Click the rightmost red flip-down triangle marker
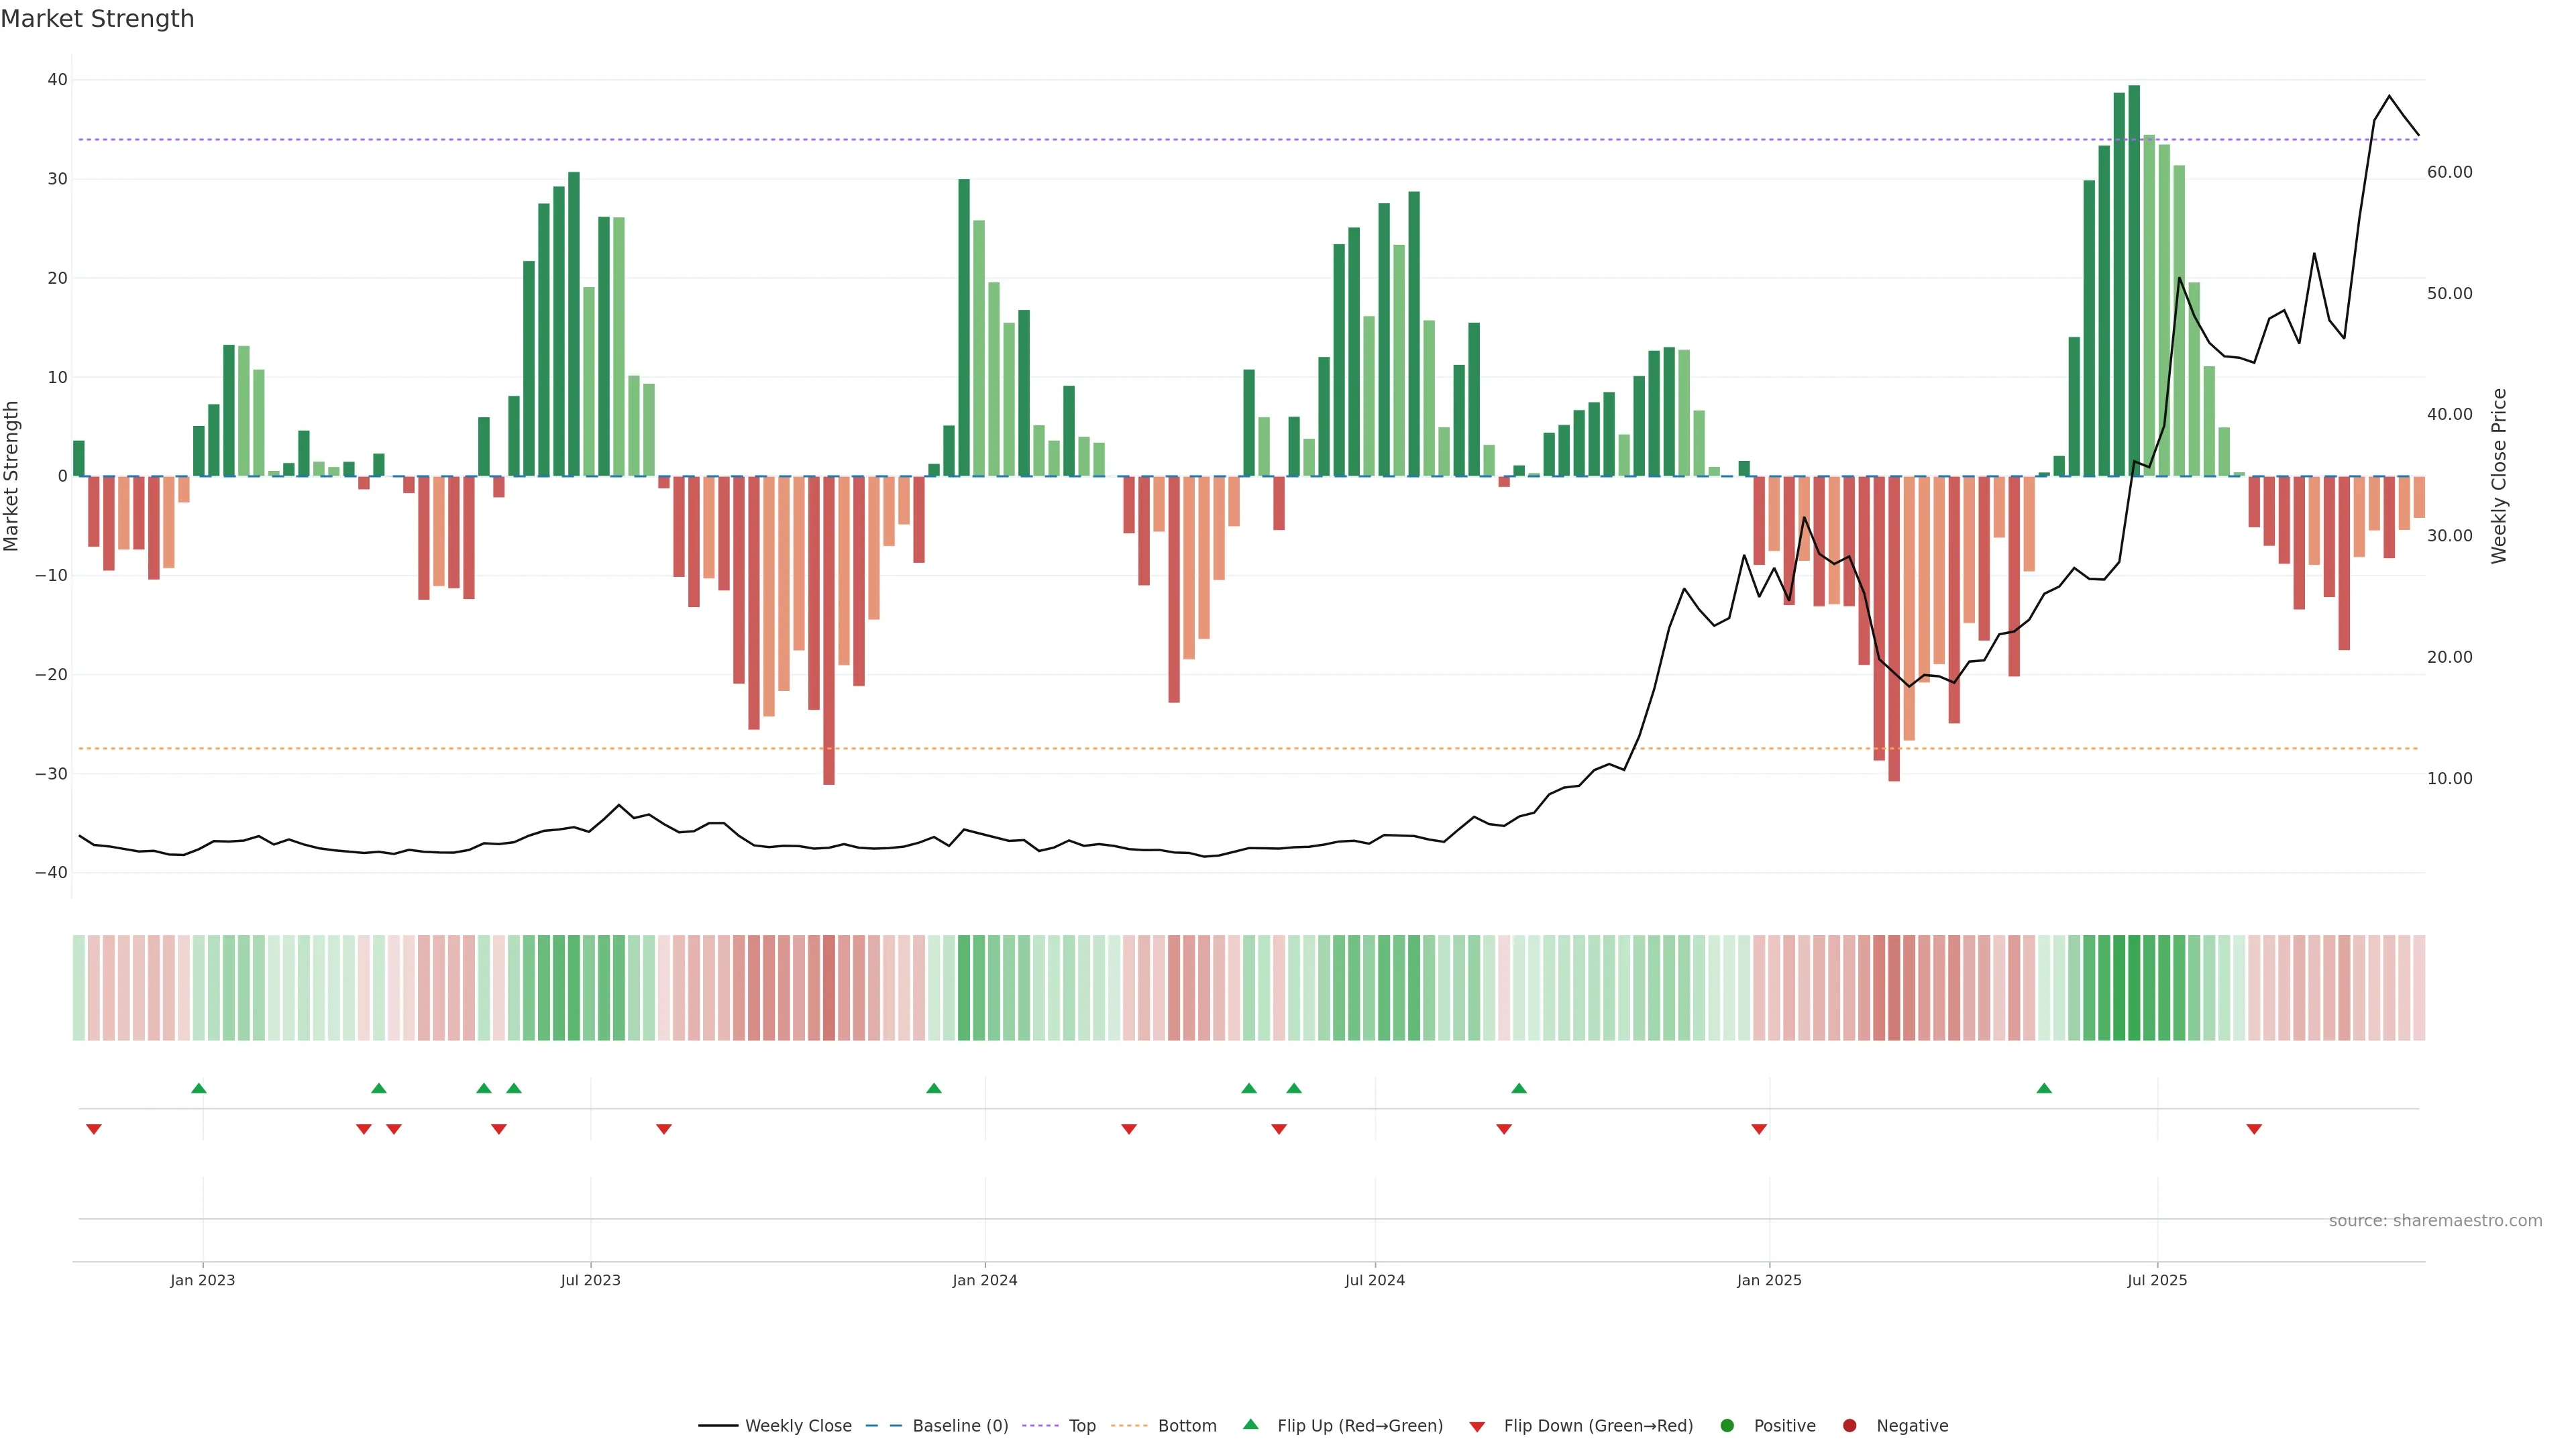The image size is (2576, 1449). [2254, 1129]
